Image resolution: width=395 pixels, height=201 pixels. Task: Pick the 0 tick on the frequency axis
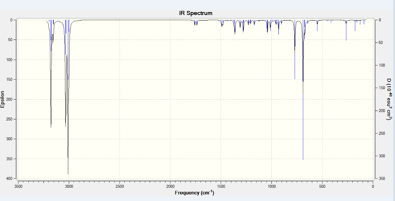(x=373, y=186)
